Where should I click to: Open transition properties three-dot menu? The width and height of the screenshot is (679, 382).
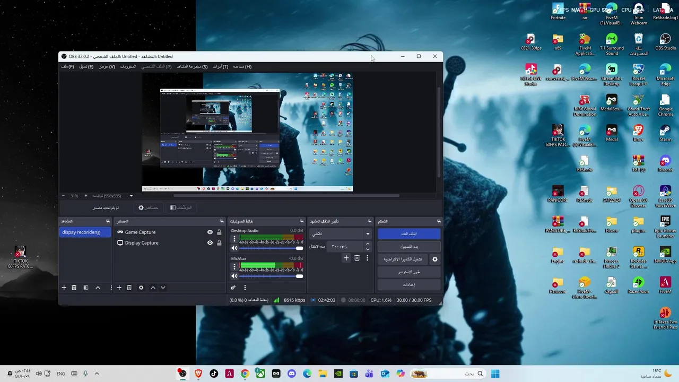[x=367, y=258]
